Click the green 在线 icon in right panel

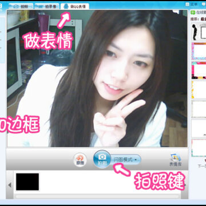tap(193, 13)
